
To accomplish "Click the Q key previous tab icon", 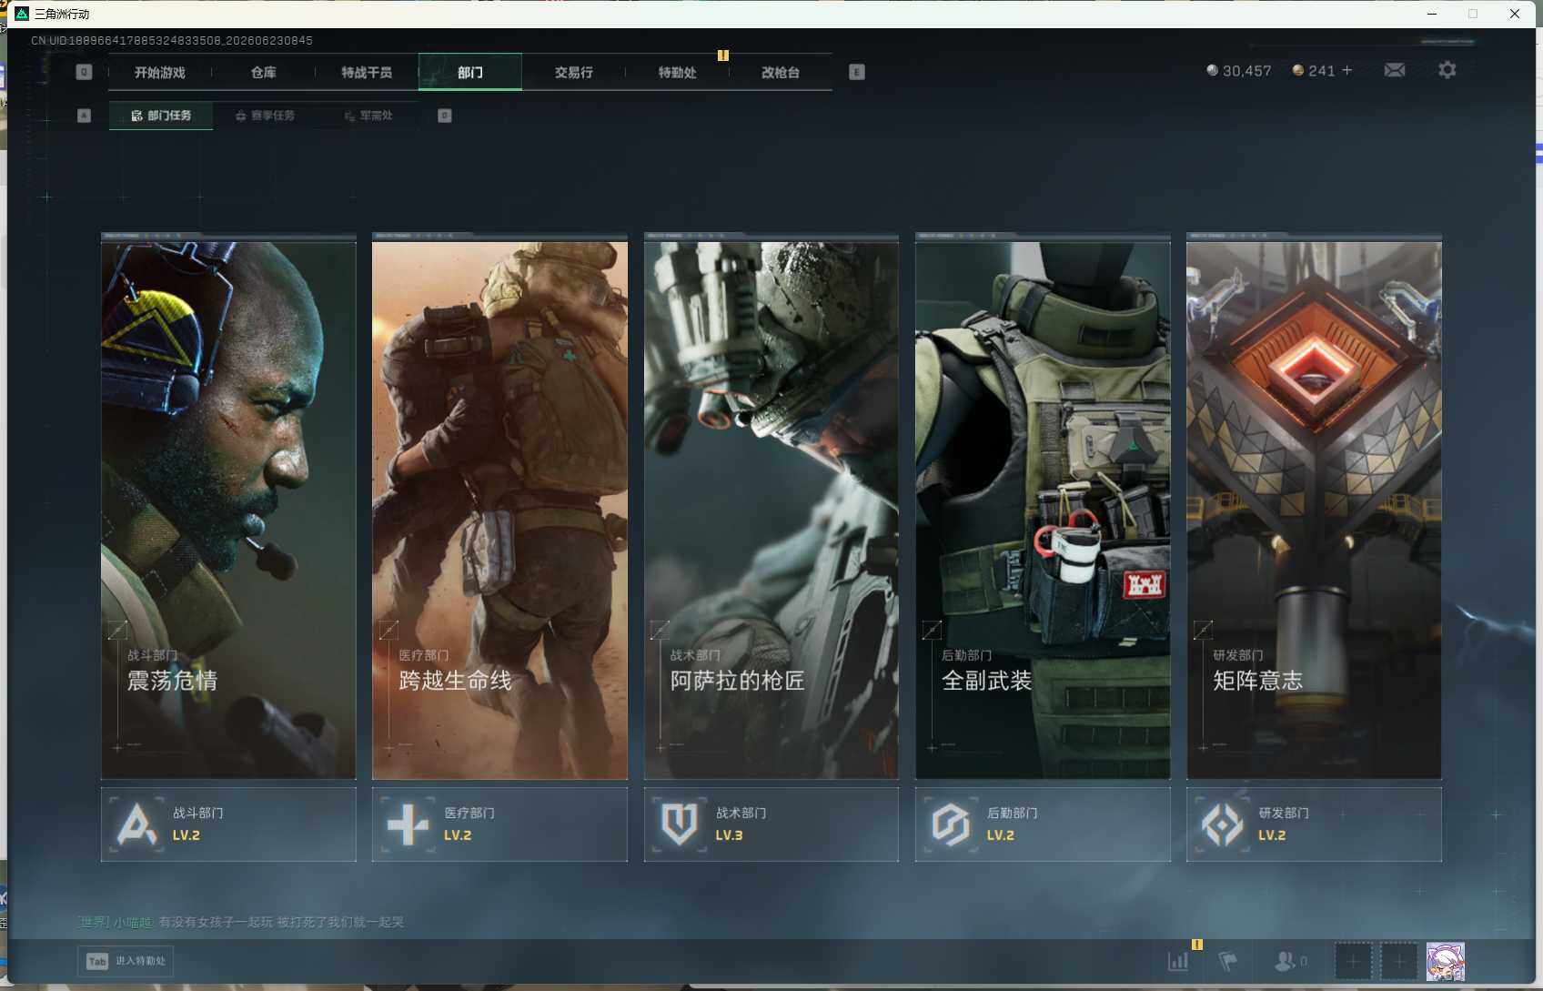I will (x=84, y=72).
